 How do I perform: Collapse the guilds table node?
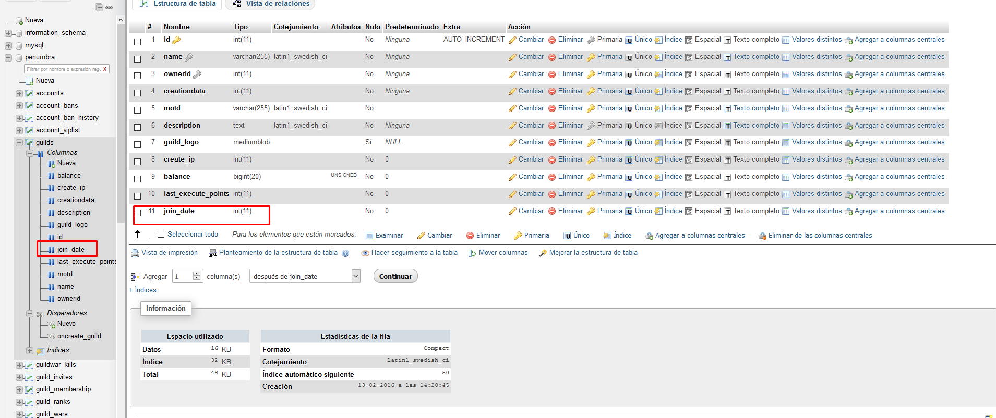pos(19,143)
